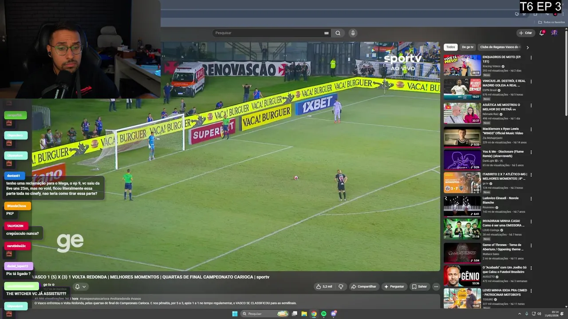Bookmark this page with star icon
This screenshot has height=319, width=568.
click(524, 14)
